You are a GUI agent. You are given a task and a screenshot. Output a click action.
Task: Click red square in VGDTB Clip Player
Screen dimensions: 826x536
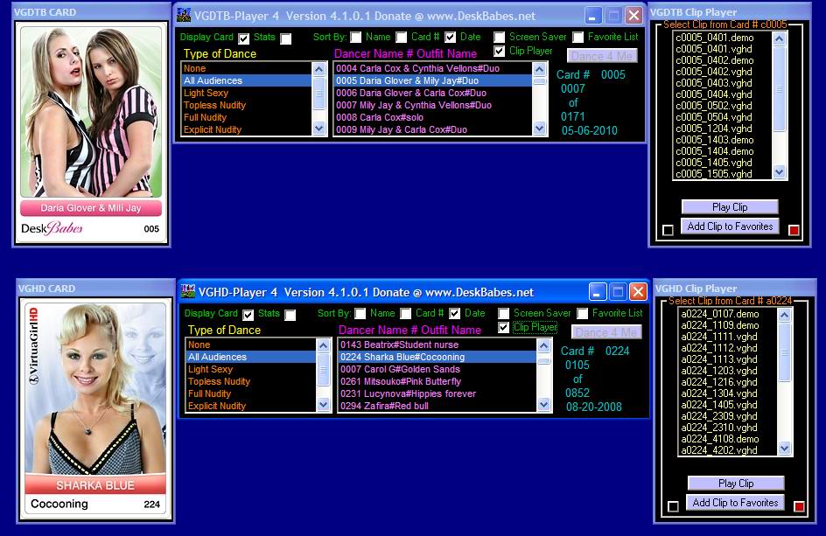(x=794, y=230)
